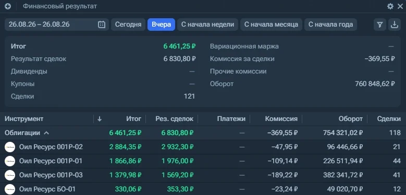Click summary Результат сделок value 6 830,80 ₽
Viewport: 406px width, 195px height.
pyautogui.click(x=179, y=59)
